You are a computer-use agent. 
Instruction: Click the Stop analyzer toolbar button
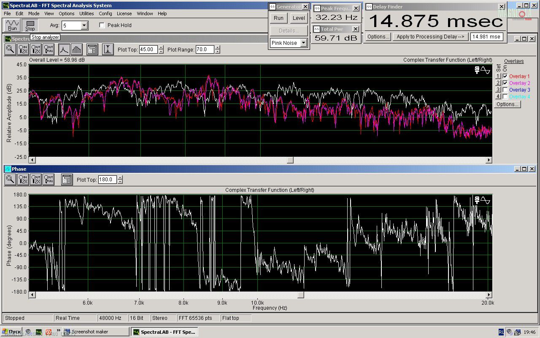pos(30,25)
